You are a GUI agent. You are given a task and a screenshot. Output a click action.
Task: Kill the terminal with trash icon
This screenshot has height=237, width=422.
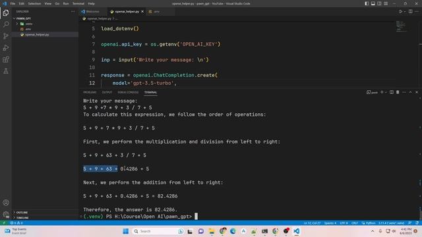[398, 92]
